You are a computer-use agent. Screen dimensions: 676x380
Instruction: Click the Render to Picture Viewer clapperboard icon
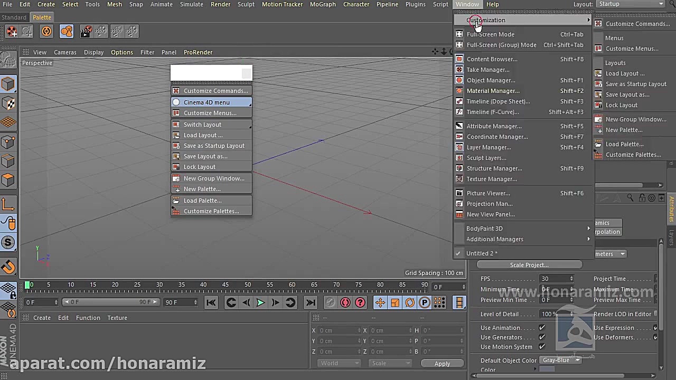[x=86, y=32]
